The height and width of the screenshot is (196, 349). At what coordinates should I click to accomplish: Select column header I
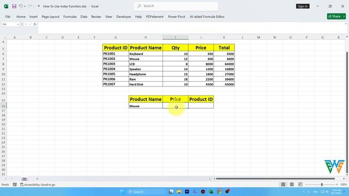(176, 38)
